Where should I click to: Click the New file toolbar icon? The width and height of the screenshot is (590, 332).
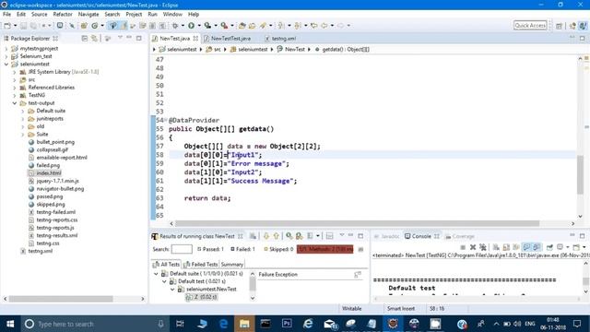click(7, 26)
